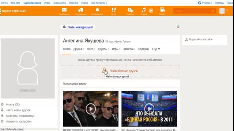Open Video camera icon
Viewport: 234px width, 131px height.
click(162, 10)
